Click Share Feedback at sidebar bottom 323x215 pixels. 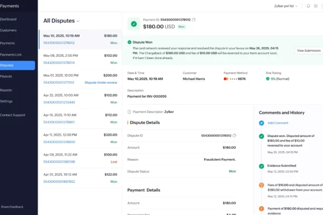click(12, 207)
